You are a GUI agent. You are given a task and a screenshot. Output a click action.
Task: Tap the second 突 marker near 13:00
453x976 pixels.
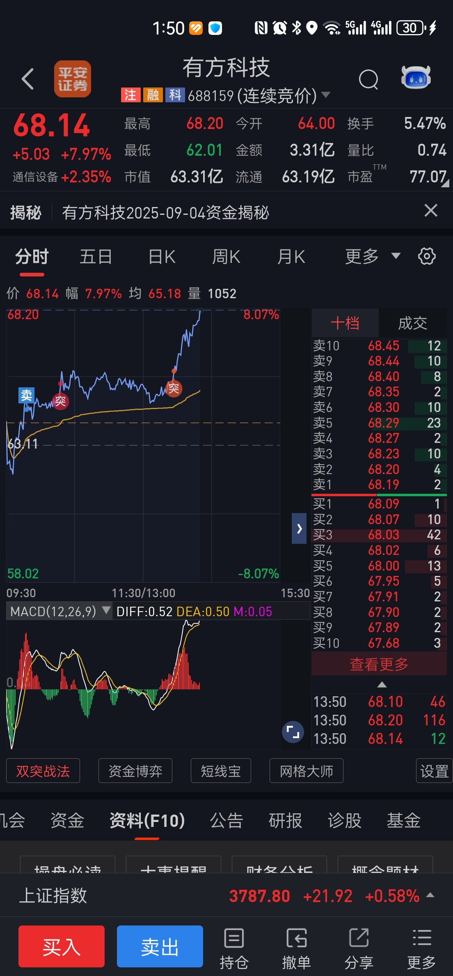coord(174,388)
